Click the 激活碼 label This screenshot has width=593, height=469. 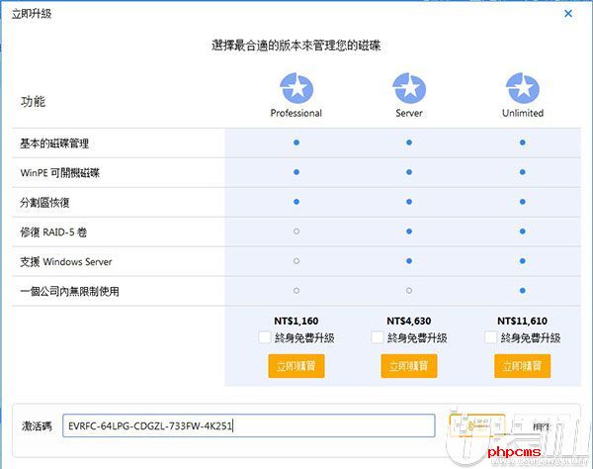pos(37,426)
